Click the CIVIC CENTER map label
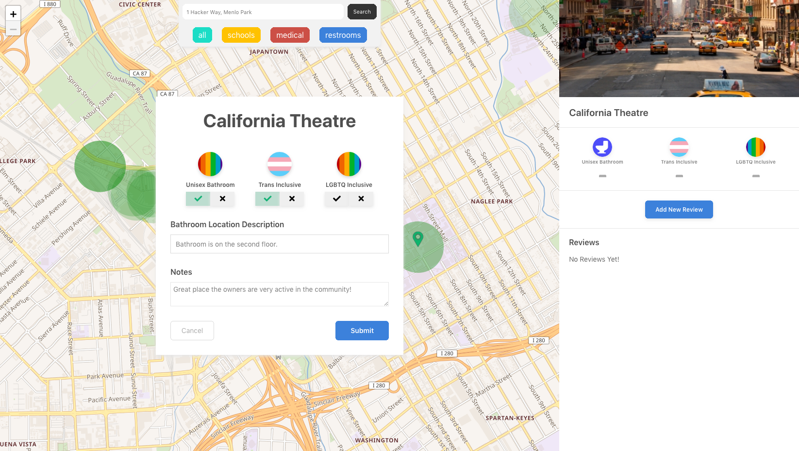Image resolution: width=799 pixels, height=451 pixels. pos(140,4)
